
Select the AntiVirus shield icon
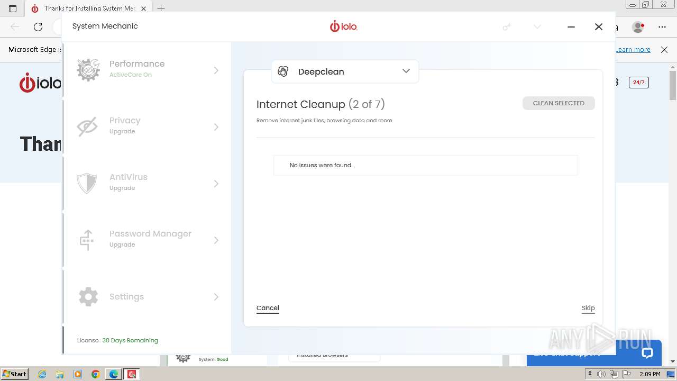[87, 183]
